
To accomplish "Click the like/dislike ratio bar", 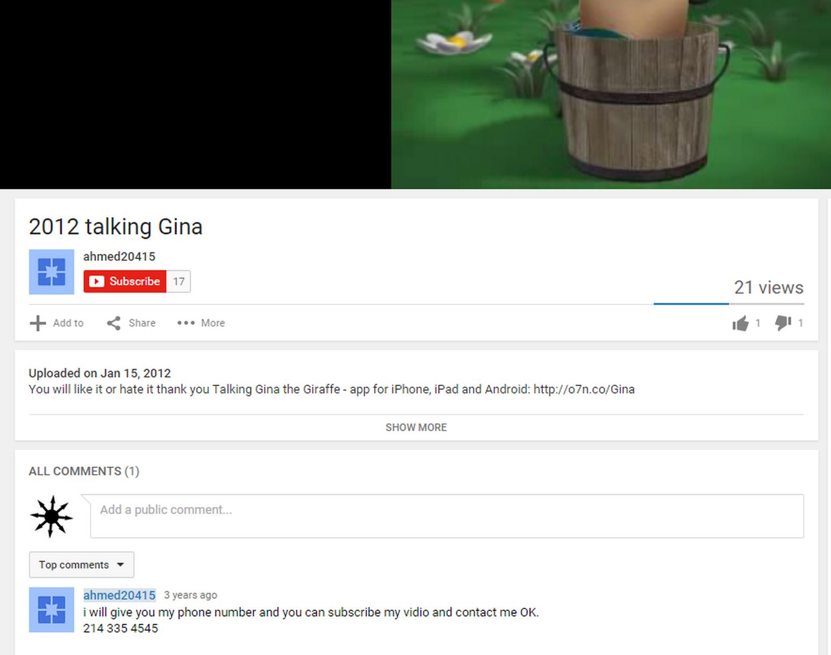I will 729,304.
